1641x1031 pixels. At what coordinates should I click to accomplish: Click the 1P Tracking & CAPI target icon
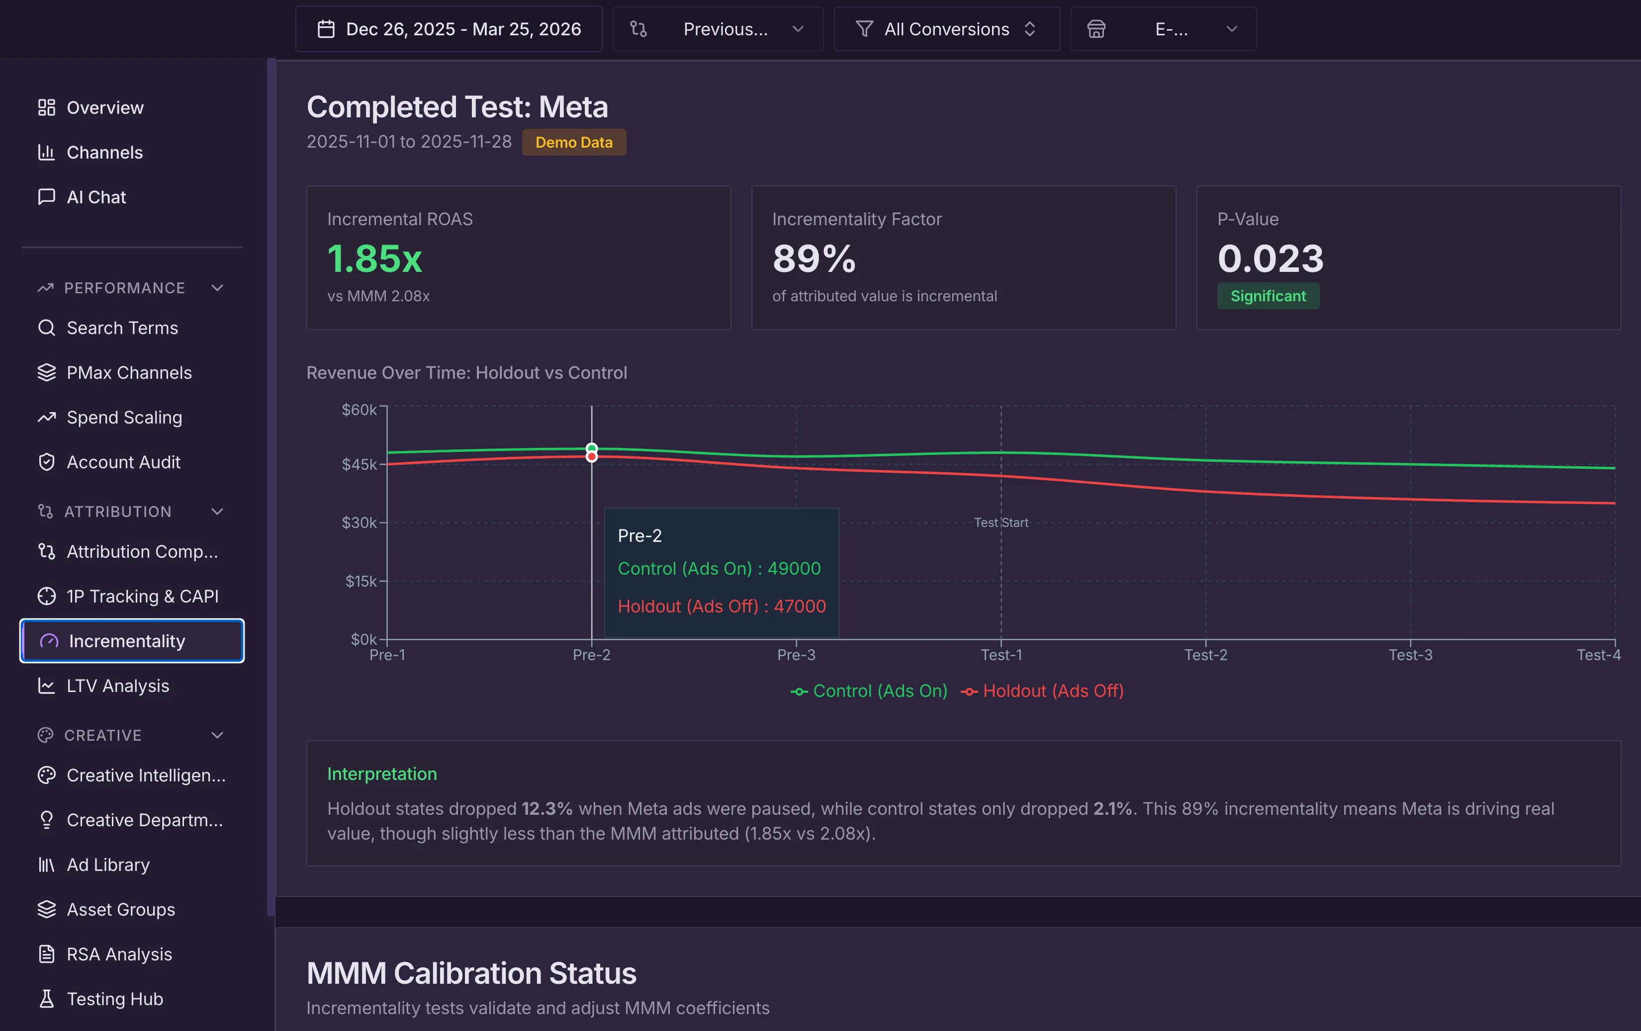pyautogui.click(x=46, y=596)
